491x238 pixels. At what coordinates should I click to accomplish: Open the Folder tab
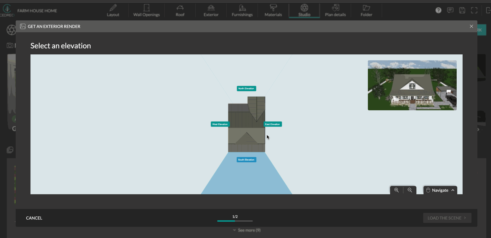click(x=366, y=11)
